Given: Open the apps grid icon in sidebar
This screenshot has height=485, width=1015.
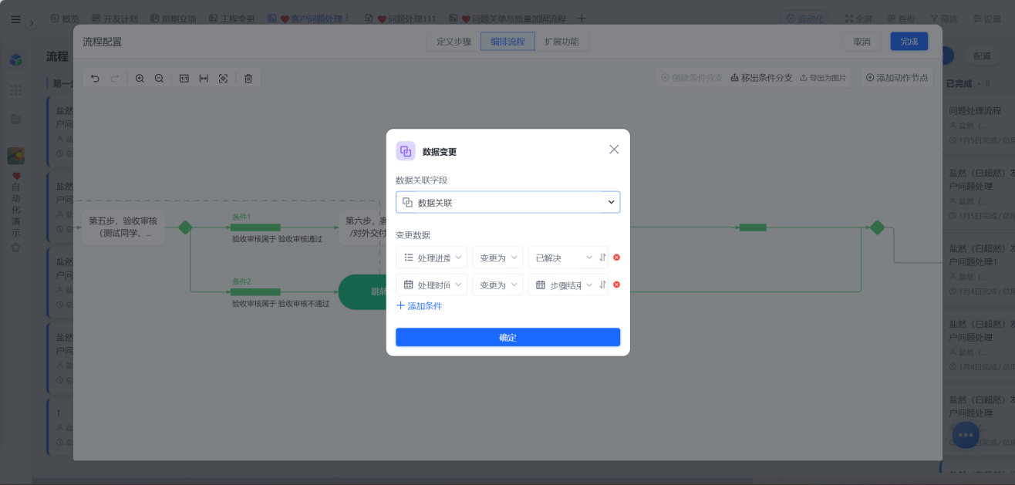Looking at the screenshot, I should (15, 90).
